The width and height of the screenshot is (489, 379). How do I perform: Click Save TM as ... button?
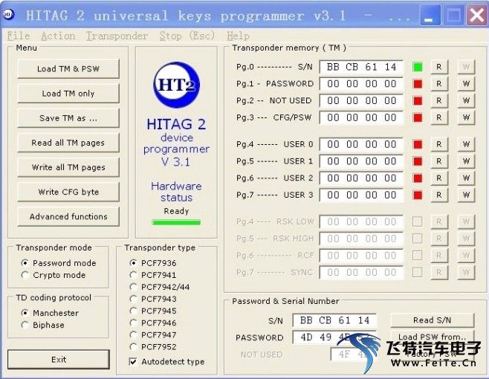click(x=68, y=118)
